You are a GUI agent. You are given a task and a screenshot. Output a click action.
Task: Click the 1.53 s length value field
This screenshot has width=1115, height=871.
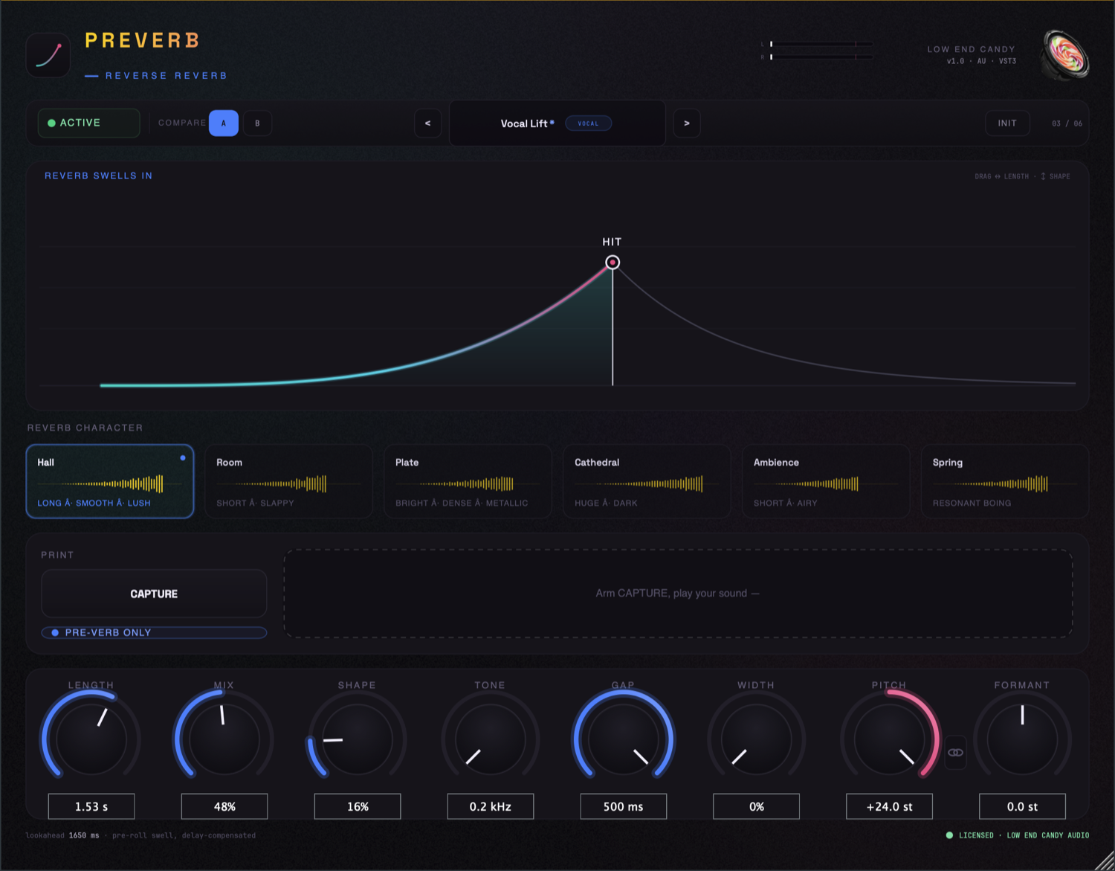point(91,806)
